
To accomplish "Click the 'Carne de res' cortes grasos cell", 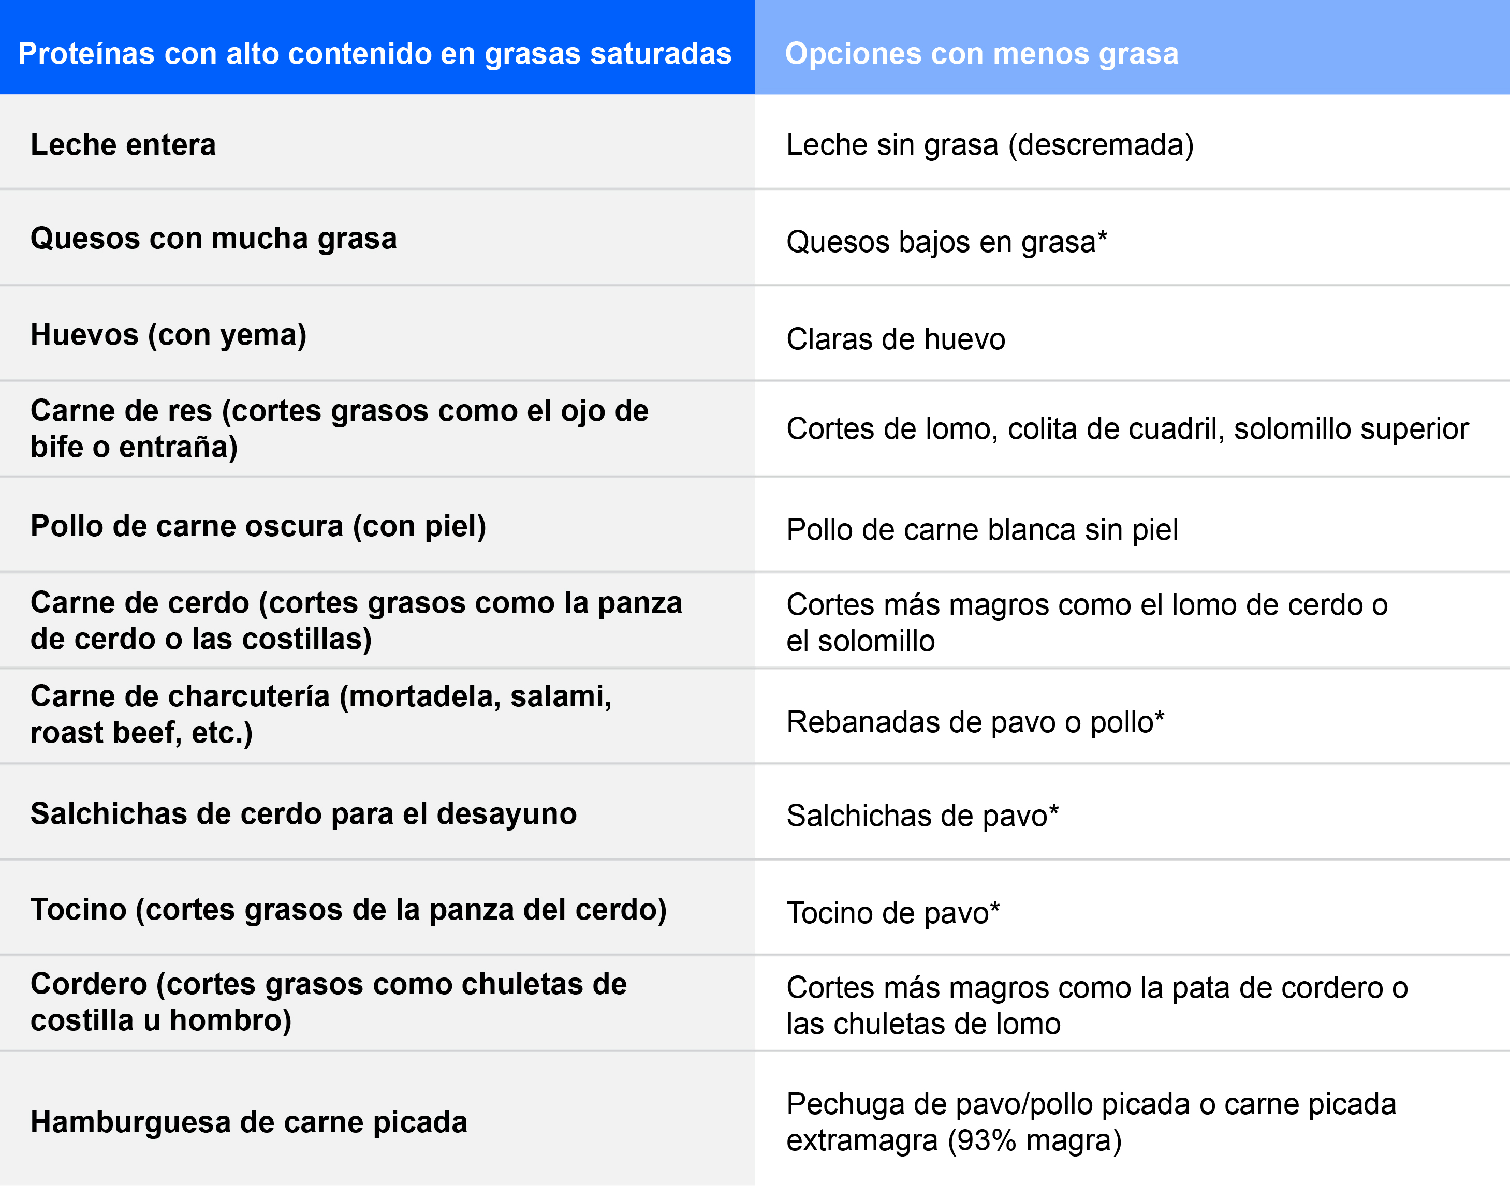I will click(339, 428).
